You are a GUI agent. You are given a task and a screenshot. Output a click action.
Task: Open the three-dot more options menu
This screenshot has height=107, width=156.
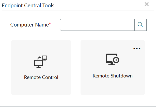click(137, 49)
